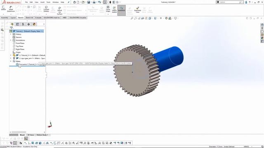The height and width of the screenshot is (148, 264).
Task: Click the Home icon in top toolbar
Action: click(x=74, y=2)
